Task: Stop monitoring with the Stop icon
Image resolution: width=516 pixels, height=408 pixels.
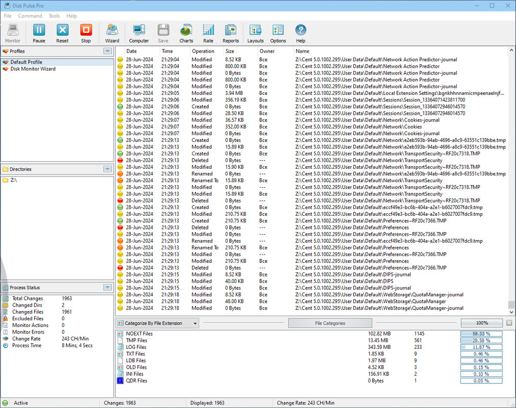Action: [86, 34]
